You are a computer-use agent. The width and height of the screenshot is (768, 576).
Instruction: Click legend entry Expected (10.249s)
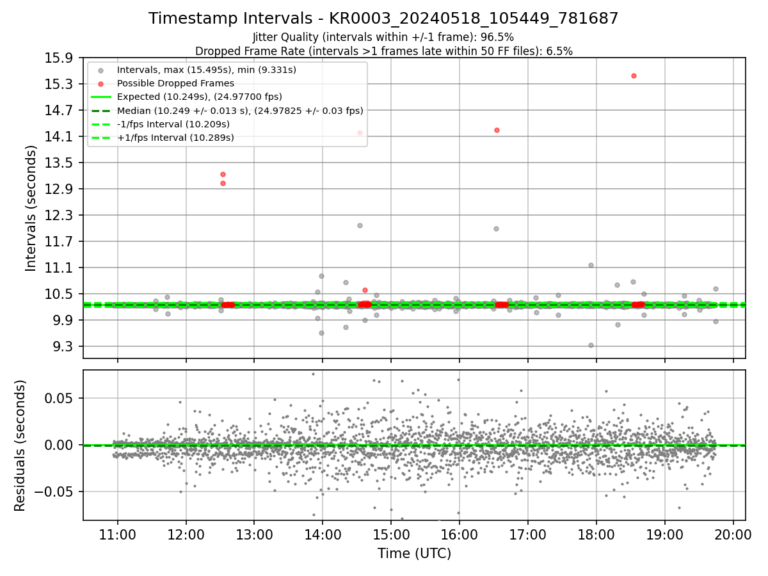point(199,97)
